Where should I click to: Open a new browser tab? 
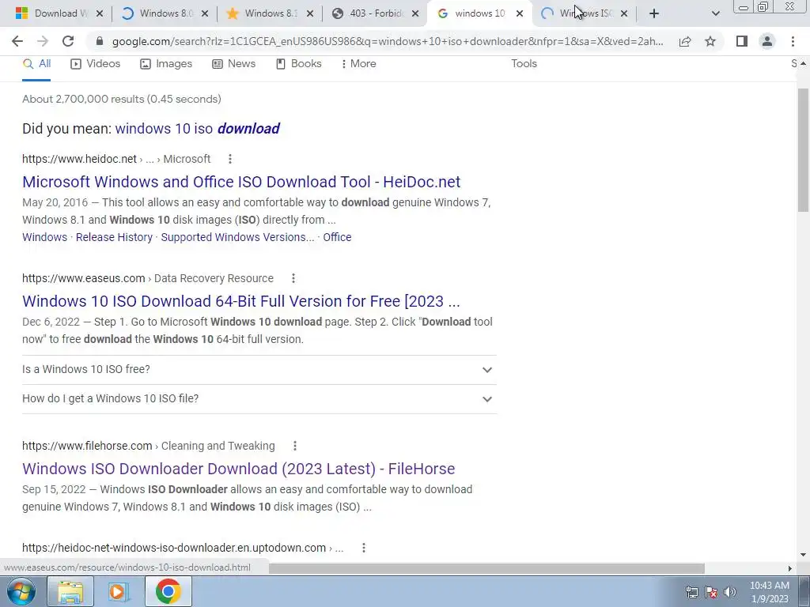coord(654,13)
